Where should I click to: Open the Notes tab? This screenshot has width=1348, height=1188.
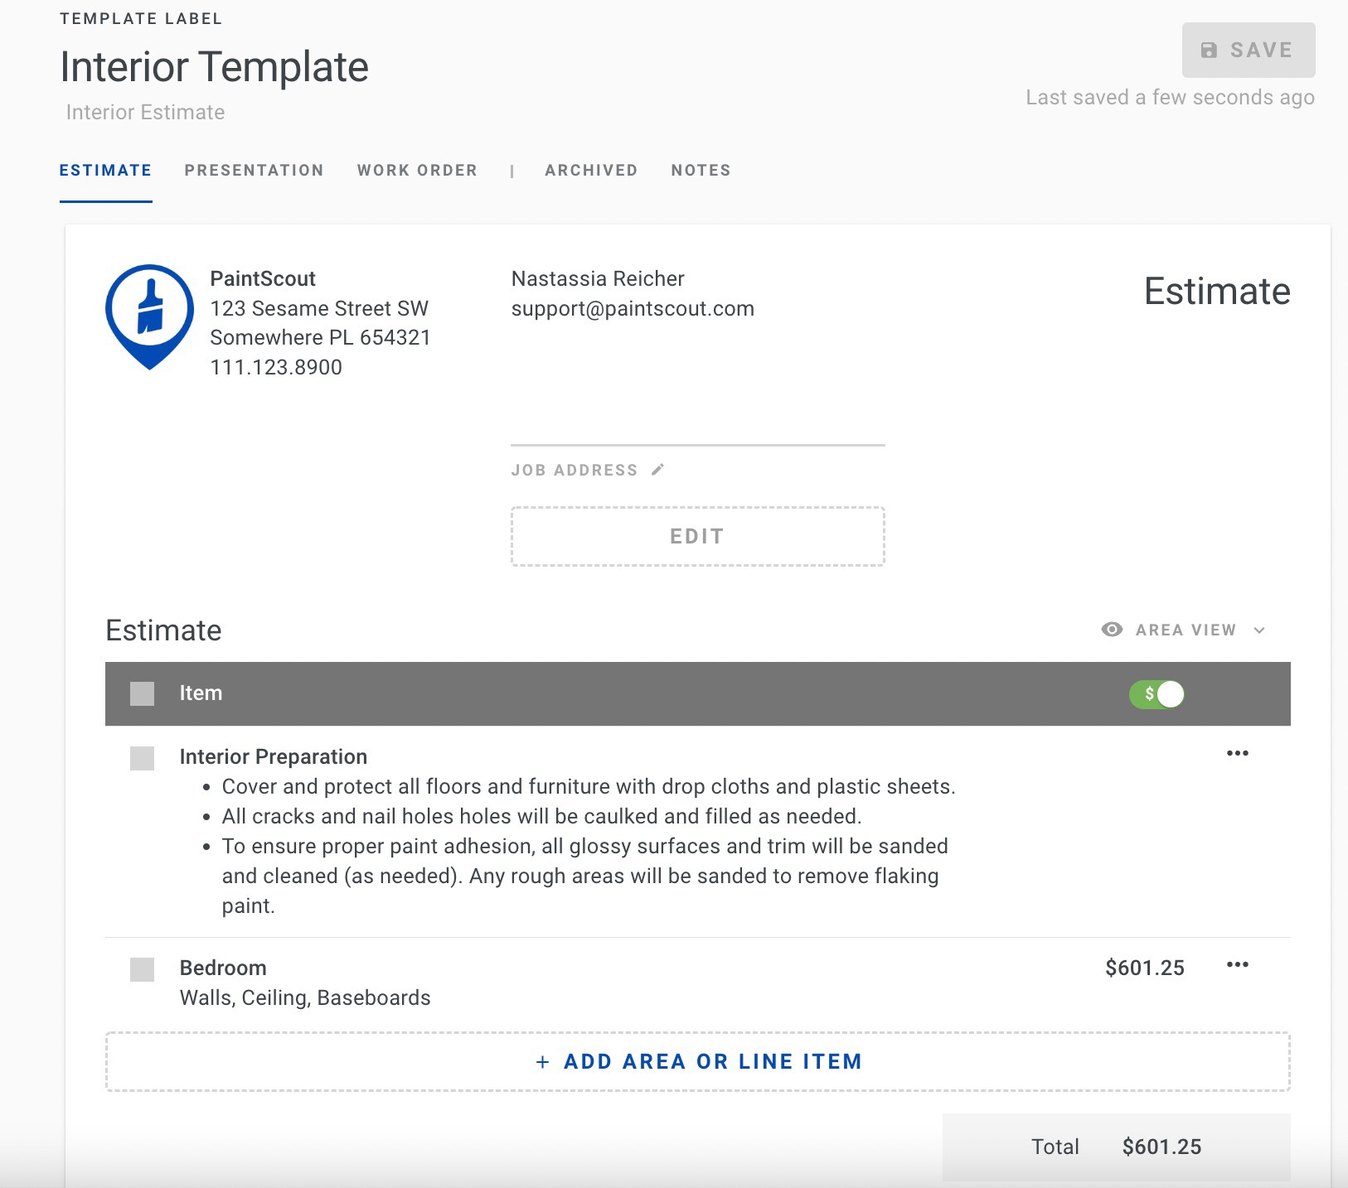click(x=701, y=171)
